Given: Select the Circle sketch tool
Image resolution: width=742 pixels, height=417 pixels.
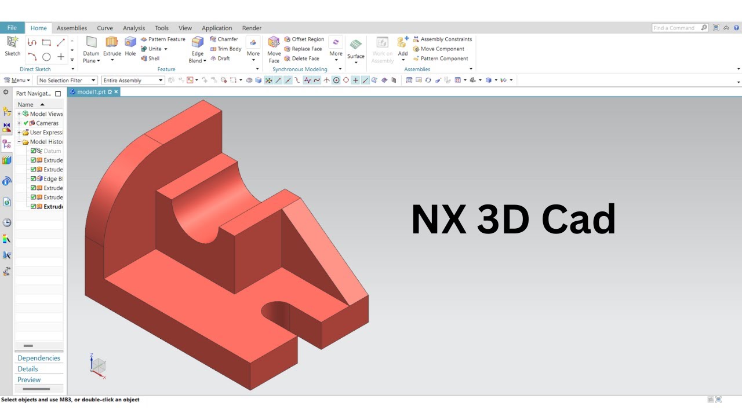Looking at the screenshot, I should [x=46, y=57].
